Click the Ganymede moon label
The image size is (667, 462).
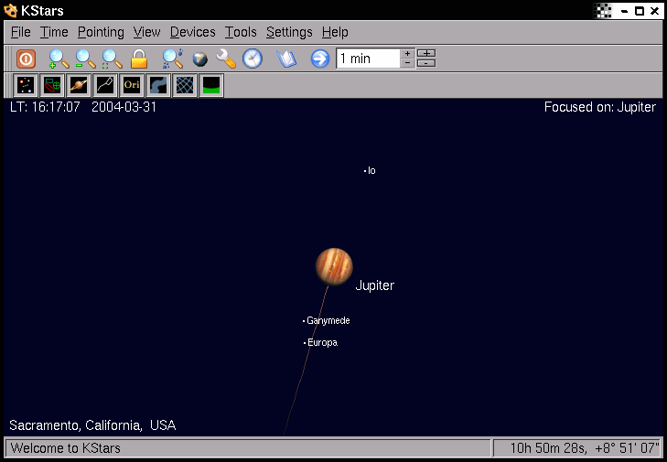coord(328,321)
